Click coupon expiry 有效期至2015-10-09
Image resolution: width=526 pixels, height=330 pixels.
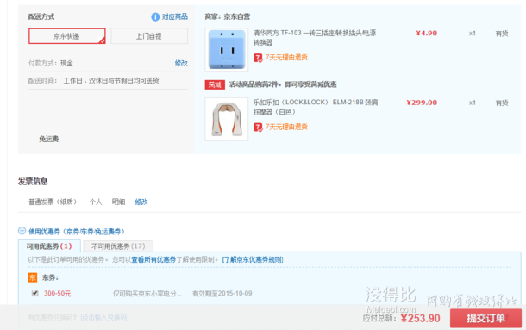coord(222,294)
